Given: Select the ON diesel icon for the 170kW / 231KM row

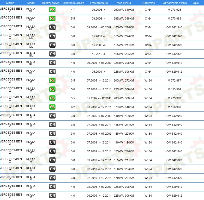Looking at the screenshot, I should 52,178.
